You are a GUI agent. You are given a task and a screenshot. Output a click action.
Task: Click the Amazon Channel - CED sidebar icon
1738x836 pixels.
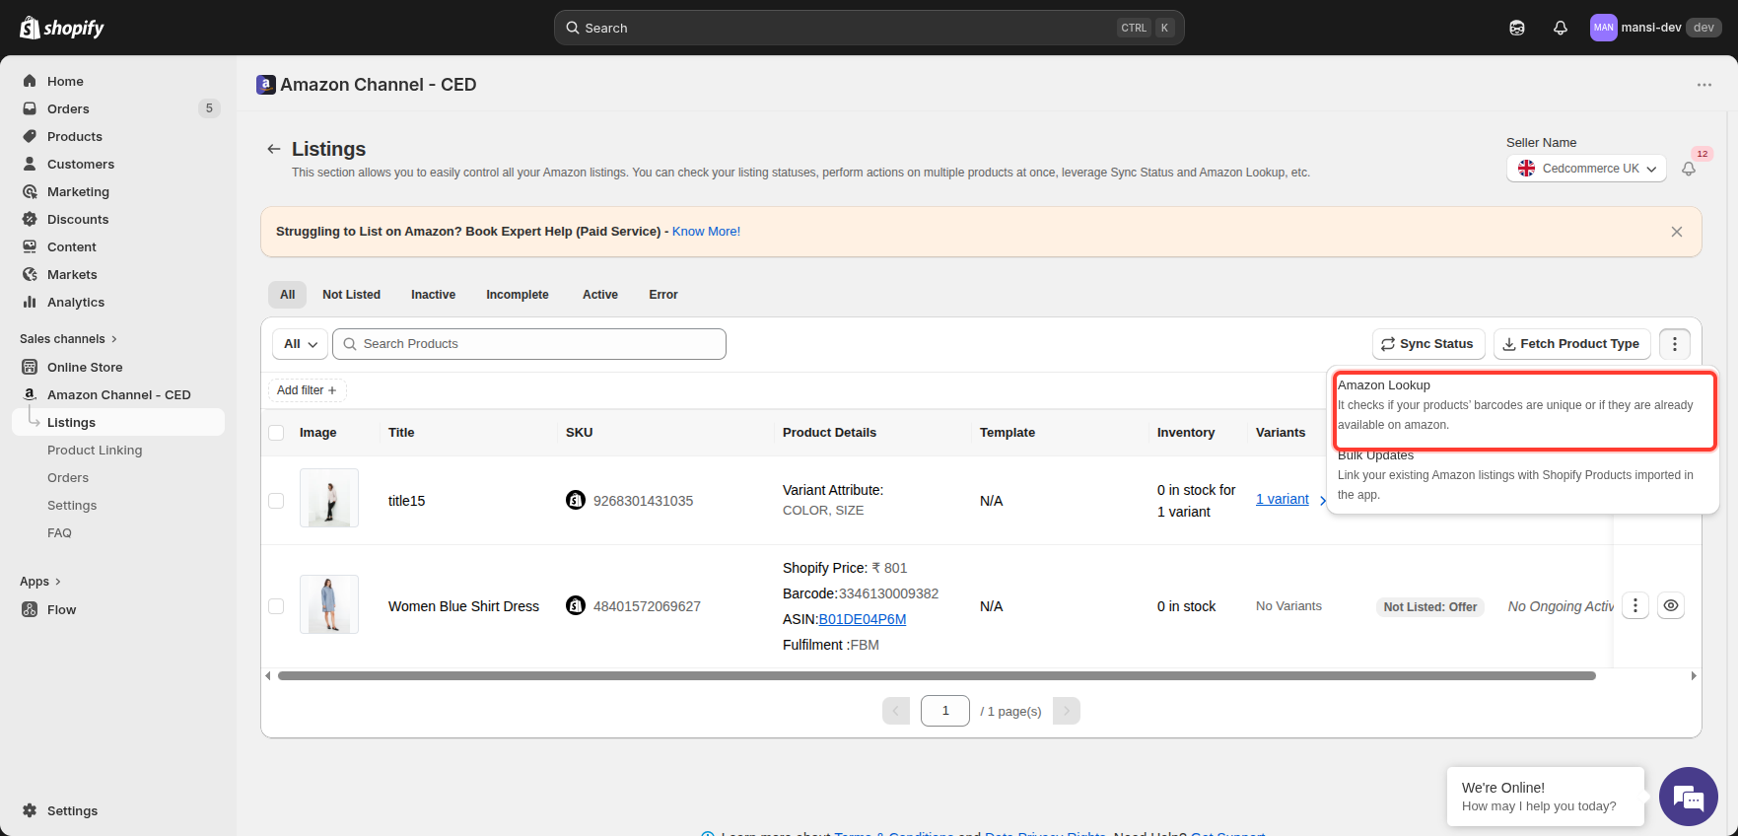pos(30,394)
